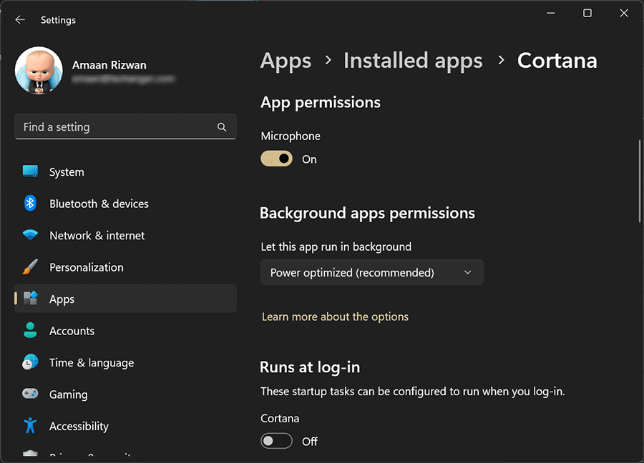
Task: Open the background run permission dropdown
Action: (x=371, y=272)
